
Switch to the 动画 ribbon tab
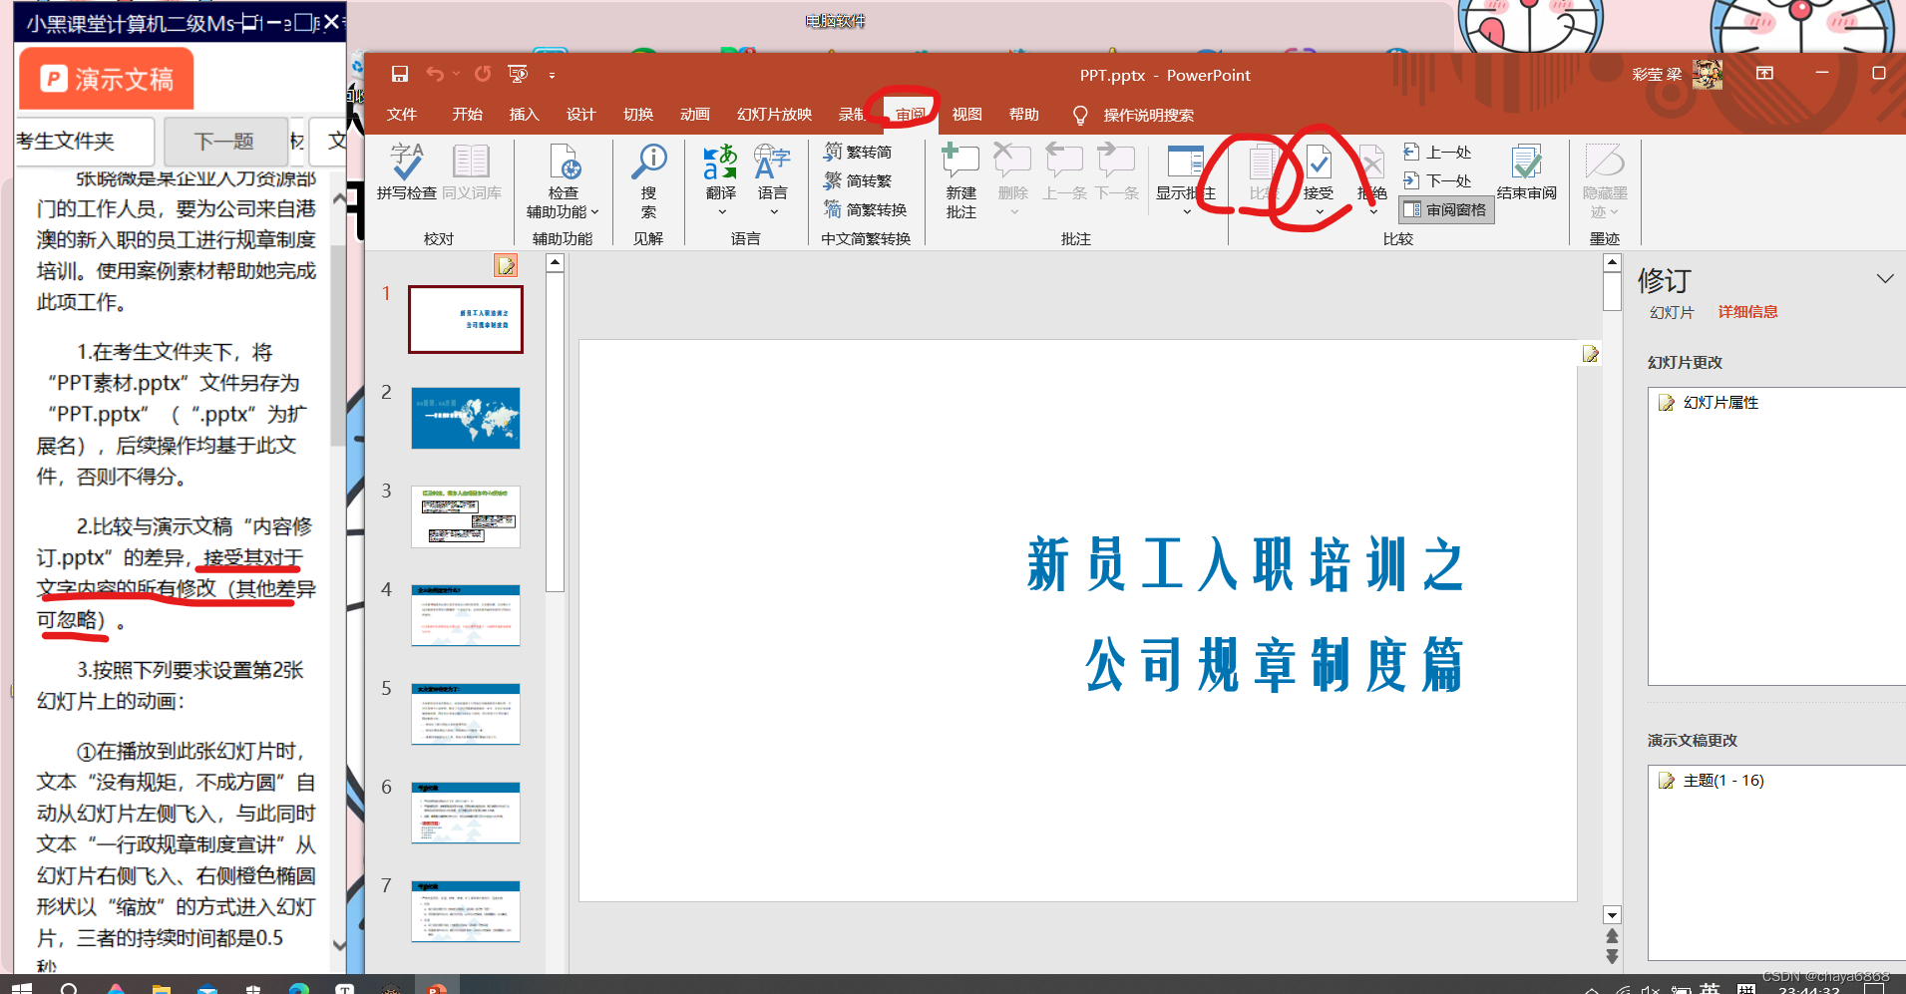(x=695, y=115)
